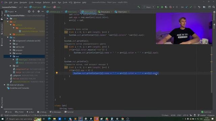Expand the production folder
This screenshot has width=216, height=121.
(10, 34)
